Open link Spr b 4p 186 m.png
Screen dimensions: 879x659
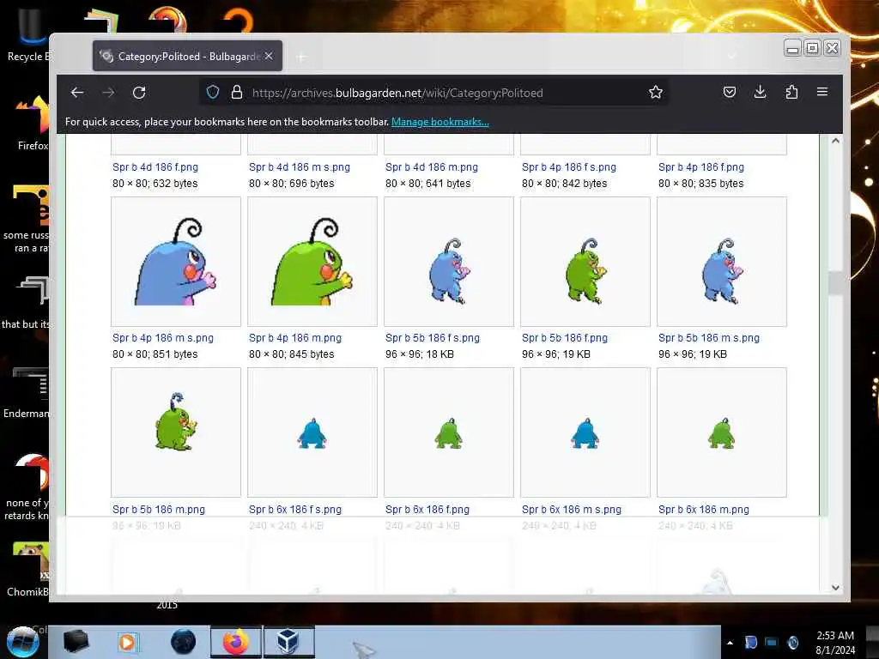[x=295, y=338]
